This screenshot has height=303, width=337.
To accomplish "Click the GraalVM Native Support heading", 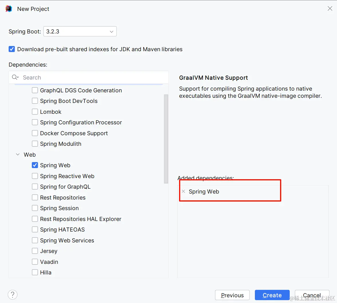I will [213, 78].
